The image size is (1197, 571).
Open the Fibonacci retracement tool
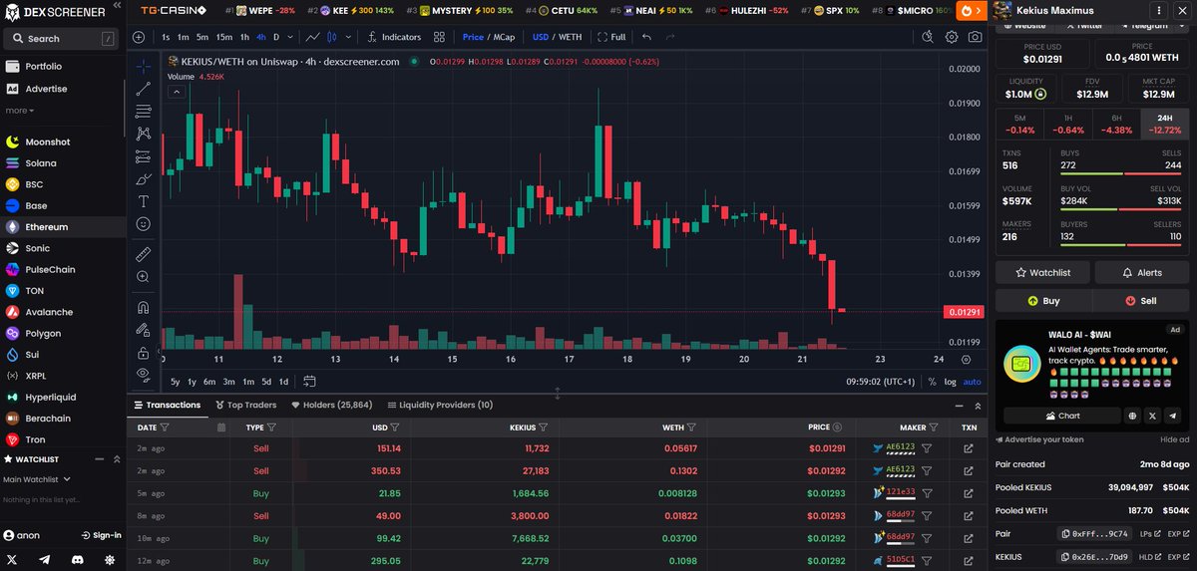[143, 112]
